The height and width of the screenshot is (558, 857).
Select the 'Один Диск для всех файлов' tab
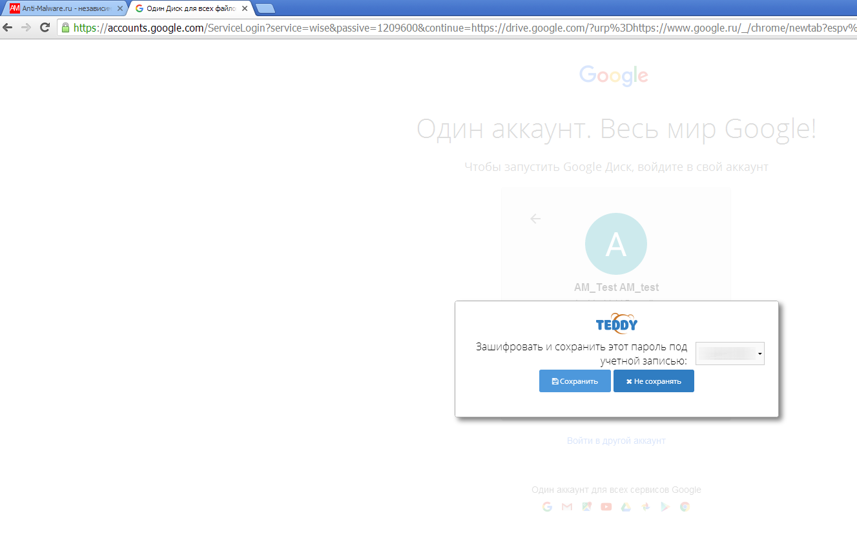pyautogui.click(x=191, y=8)
